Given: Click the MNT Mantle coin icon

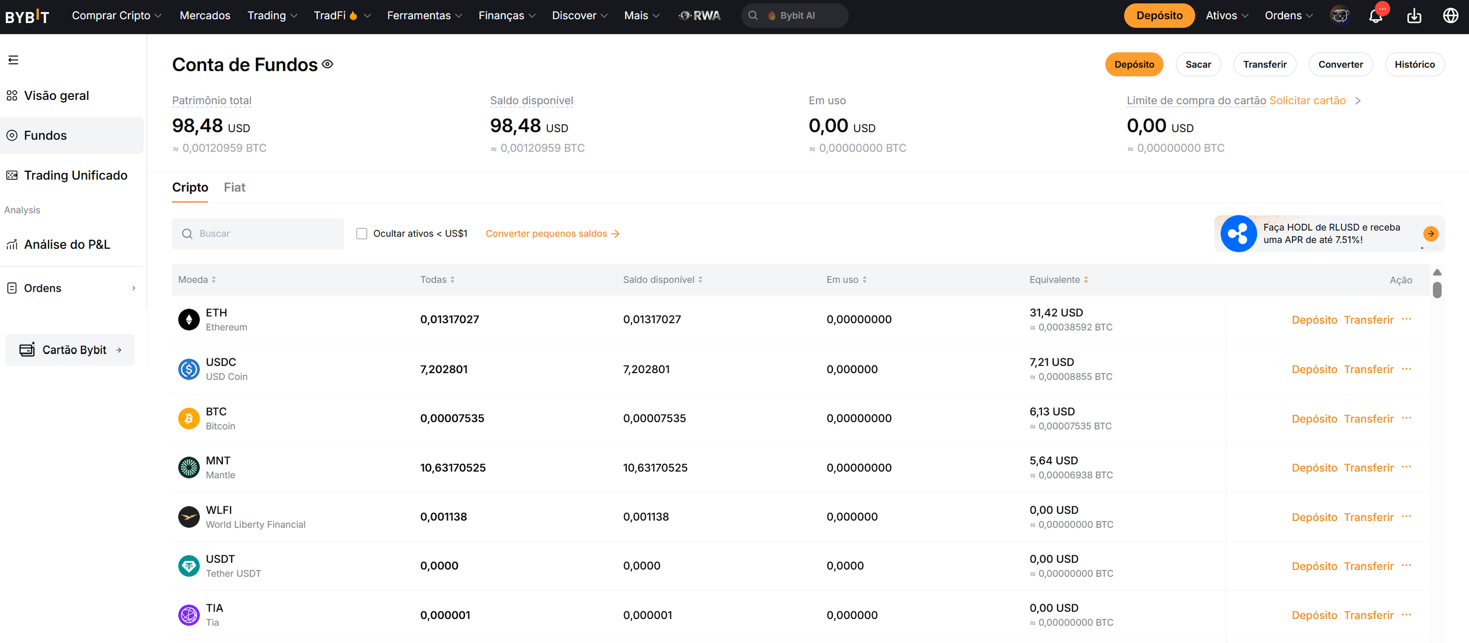Looking at the screenshot, I should click(189, 468).
